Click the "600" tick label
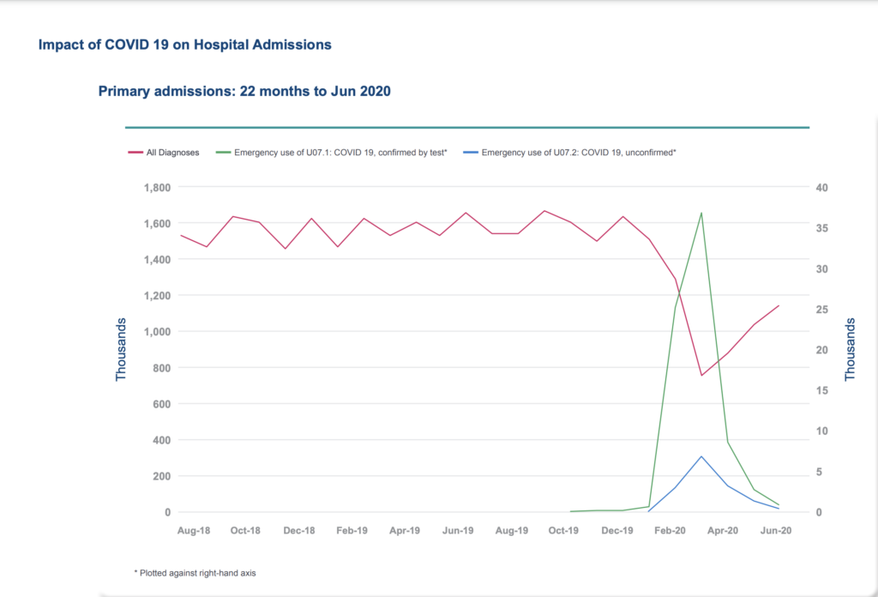The image size is (878, 597). pos(162,404)
